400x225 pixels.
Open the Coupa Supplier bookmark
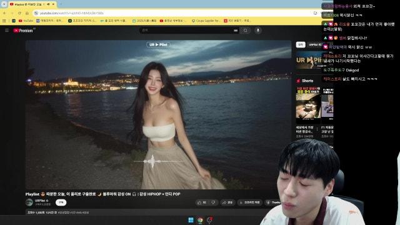pos(206,21)
